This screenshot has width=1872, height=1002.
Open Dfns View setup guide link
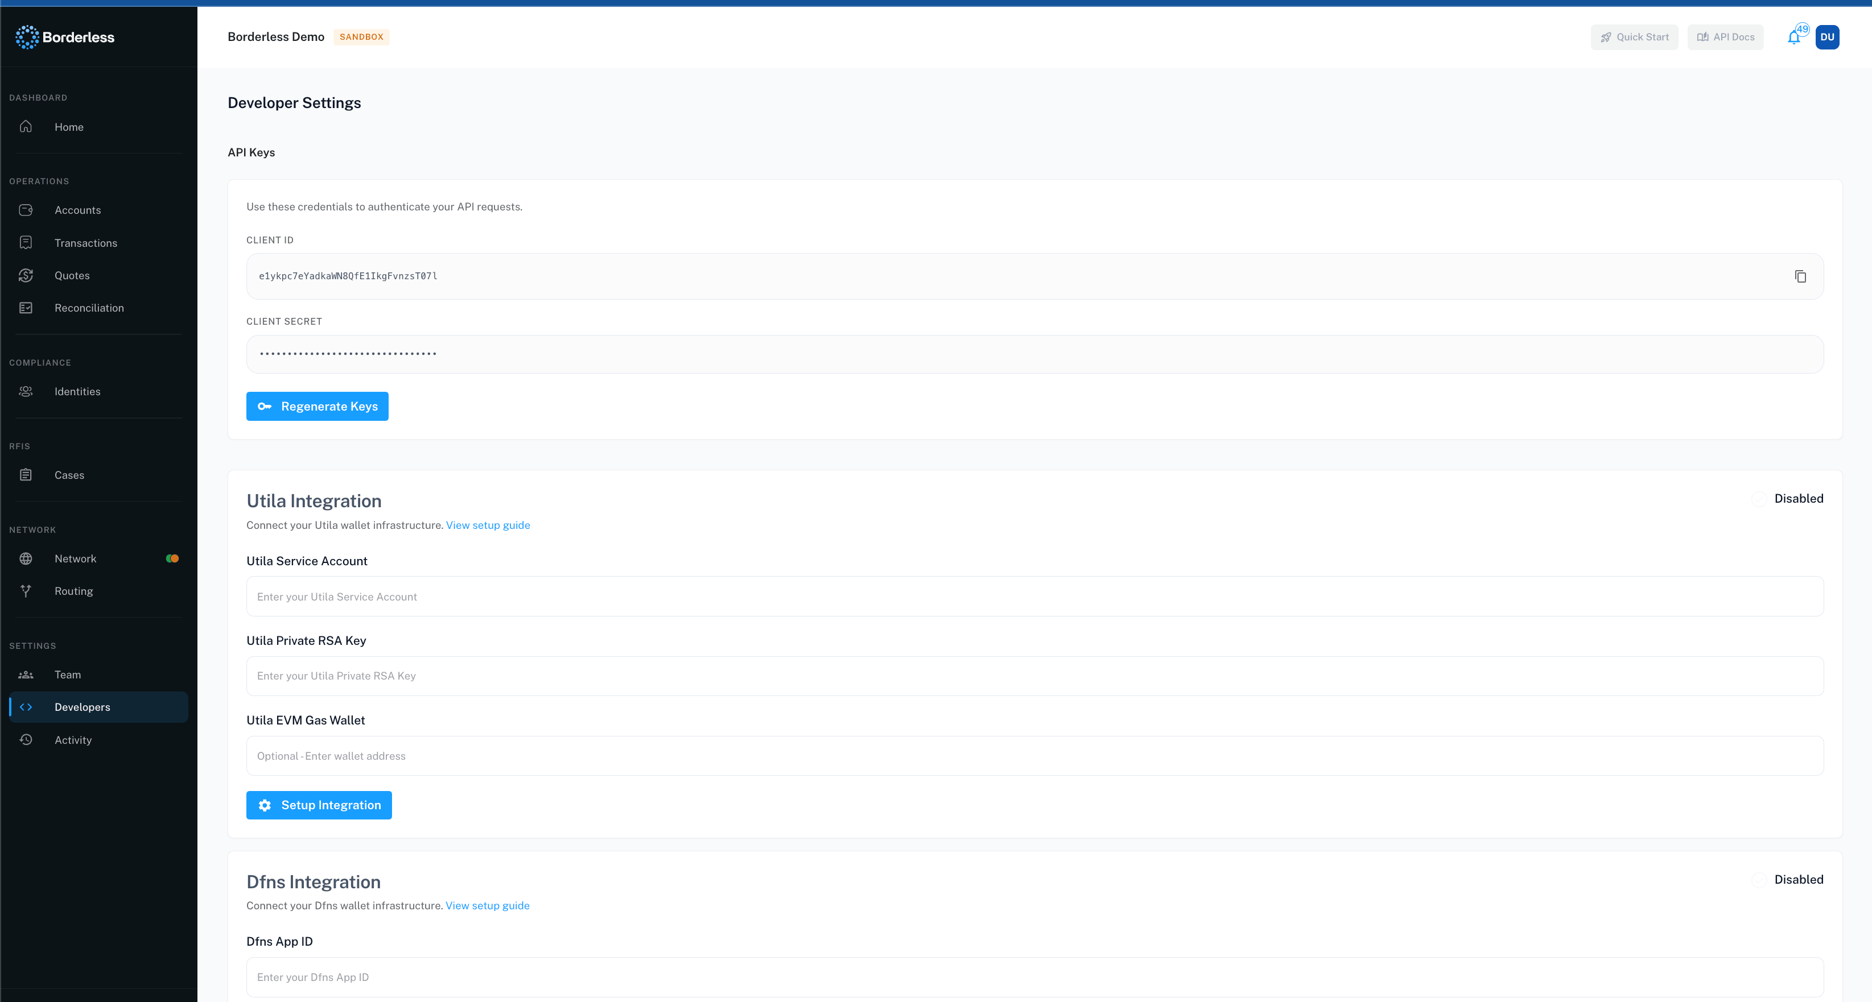pyautogui.click(x=488, y=905)
